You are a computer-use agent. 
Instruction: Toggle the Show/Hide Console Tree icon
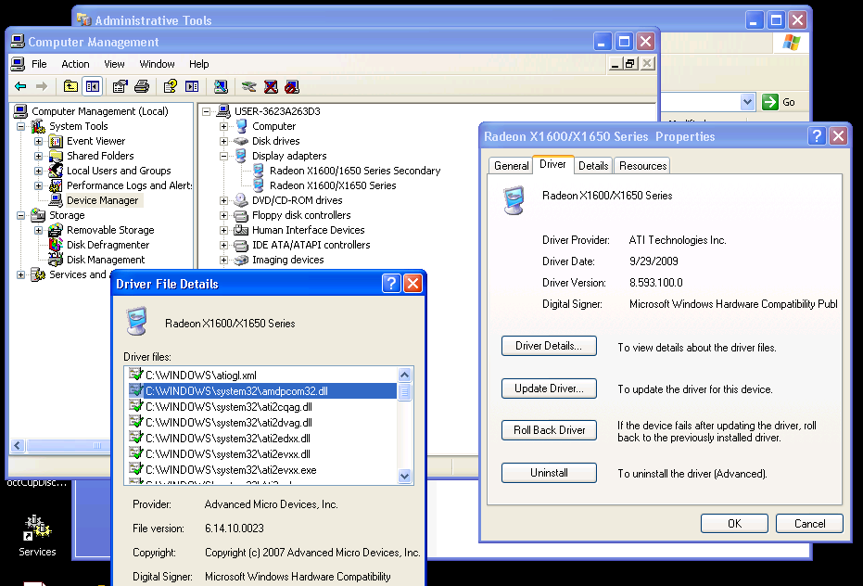click(x=92, y=86)
